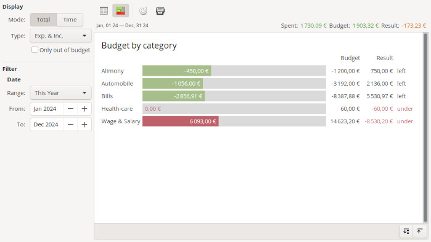The width and height of the screenshot is (431, 242).
Task: Click the collapse all rows icon
Action: pyautogui.click(x=419, y=232)
